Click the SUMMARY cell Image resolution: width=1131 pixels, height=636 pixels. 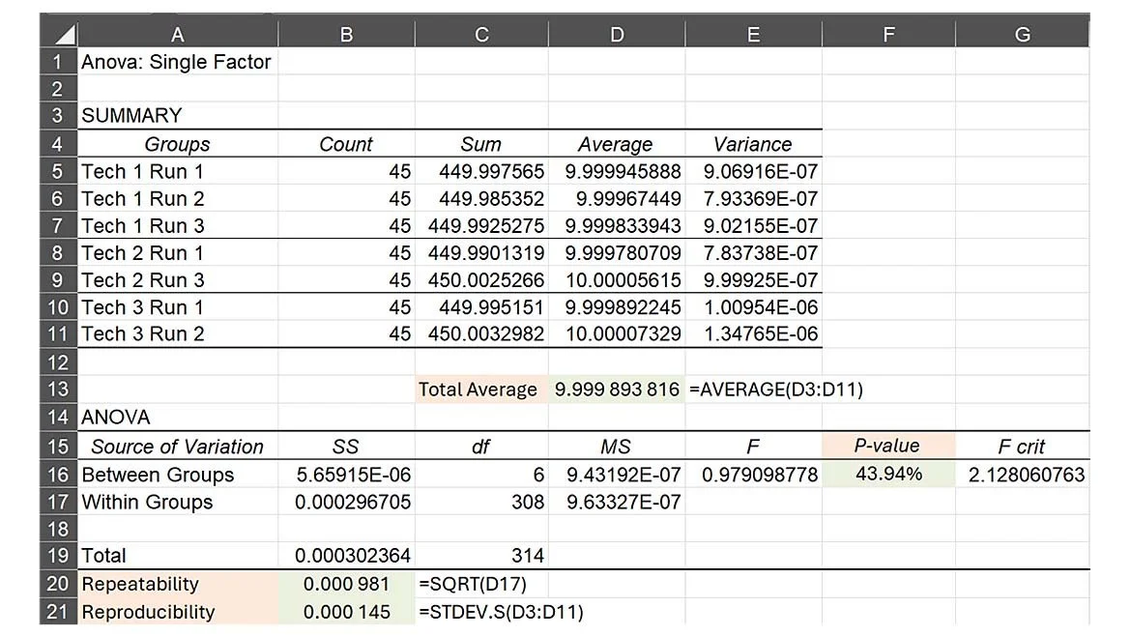(x=178, y=115)
